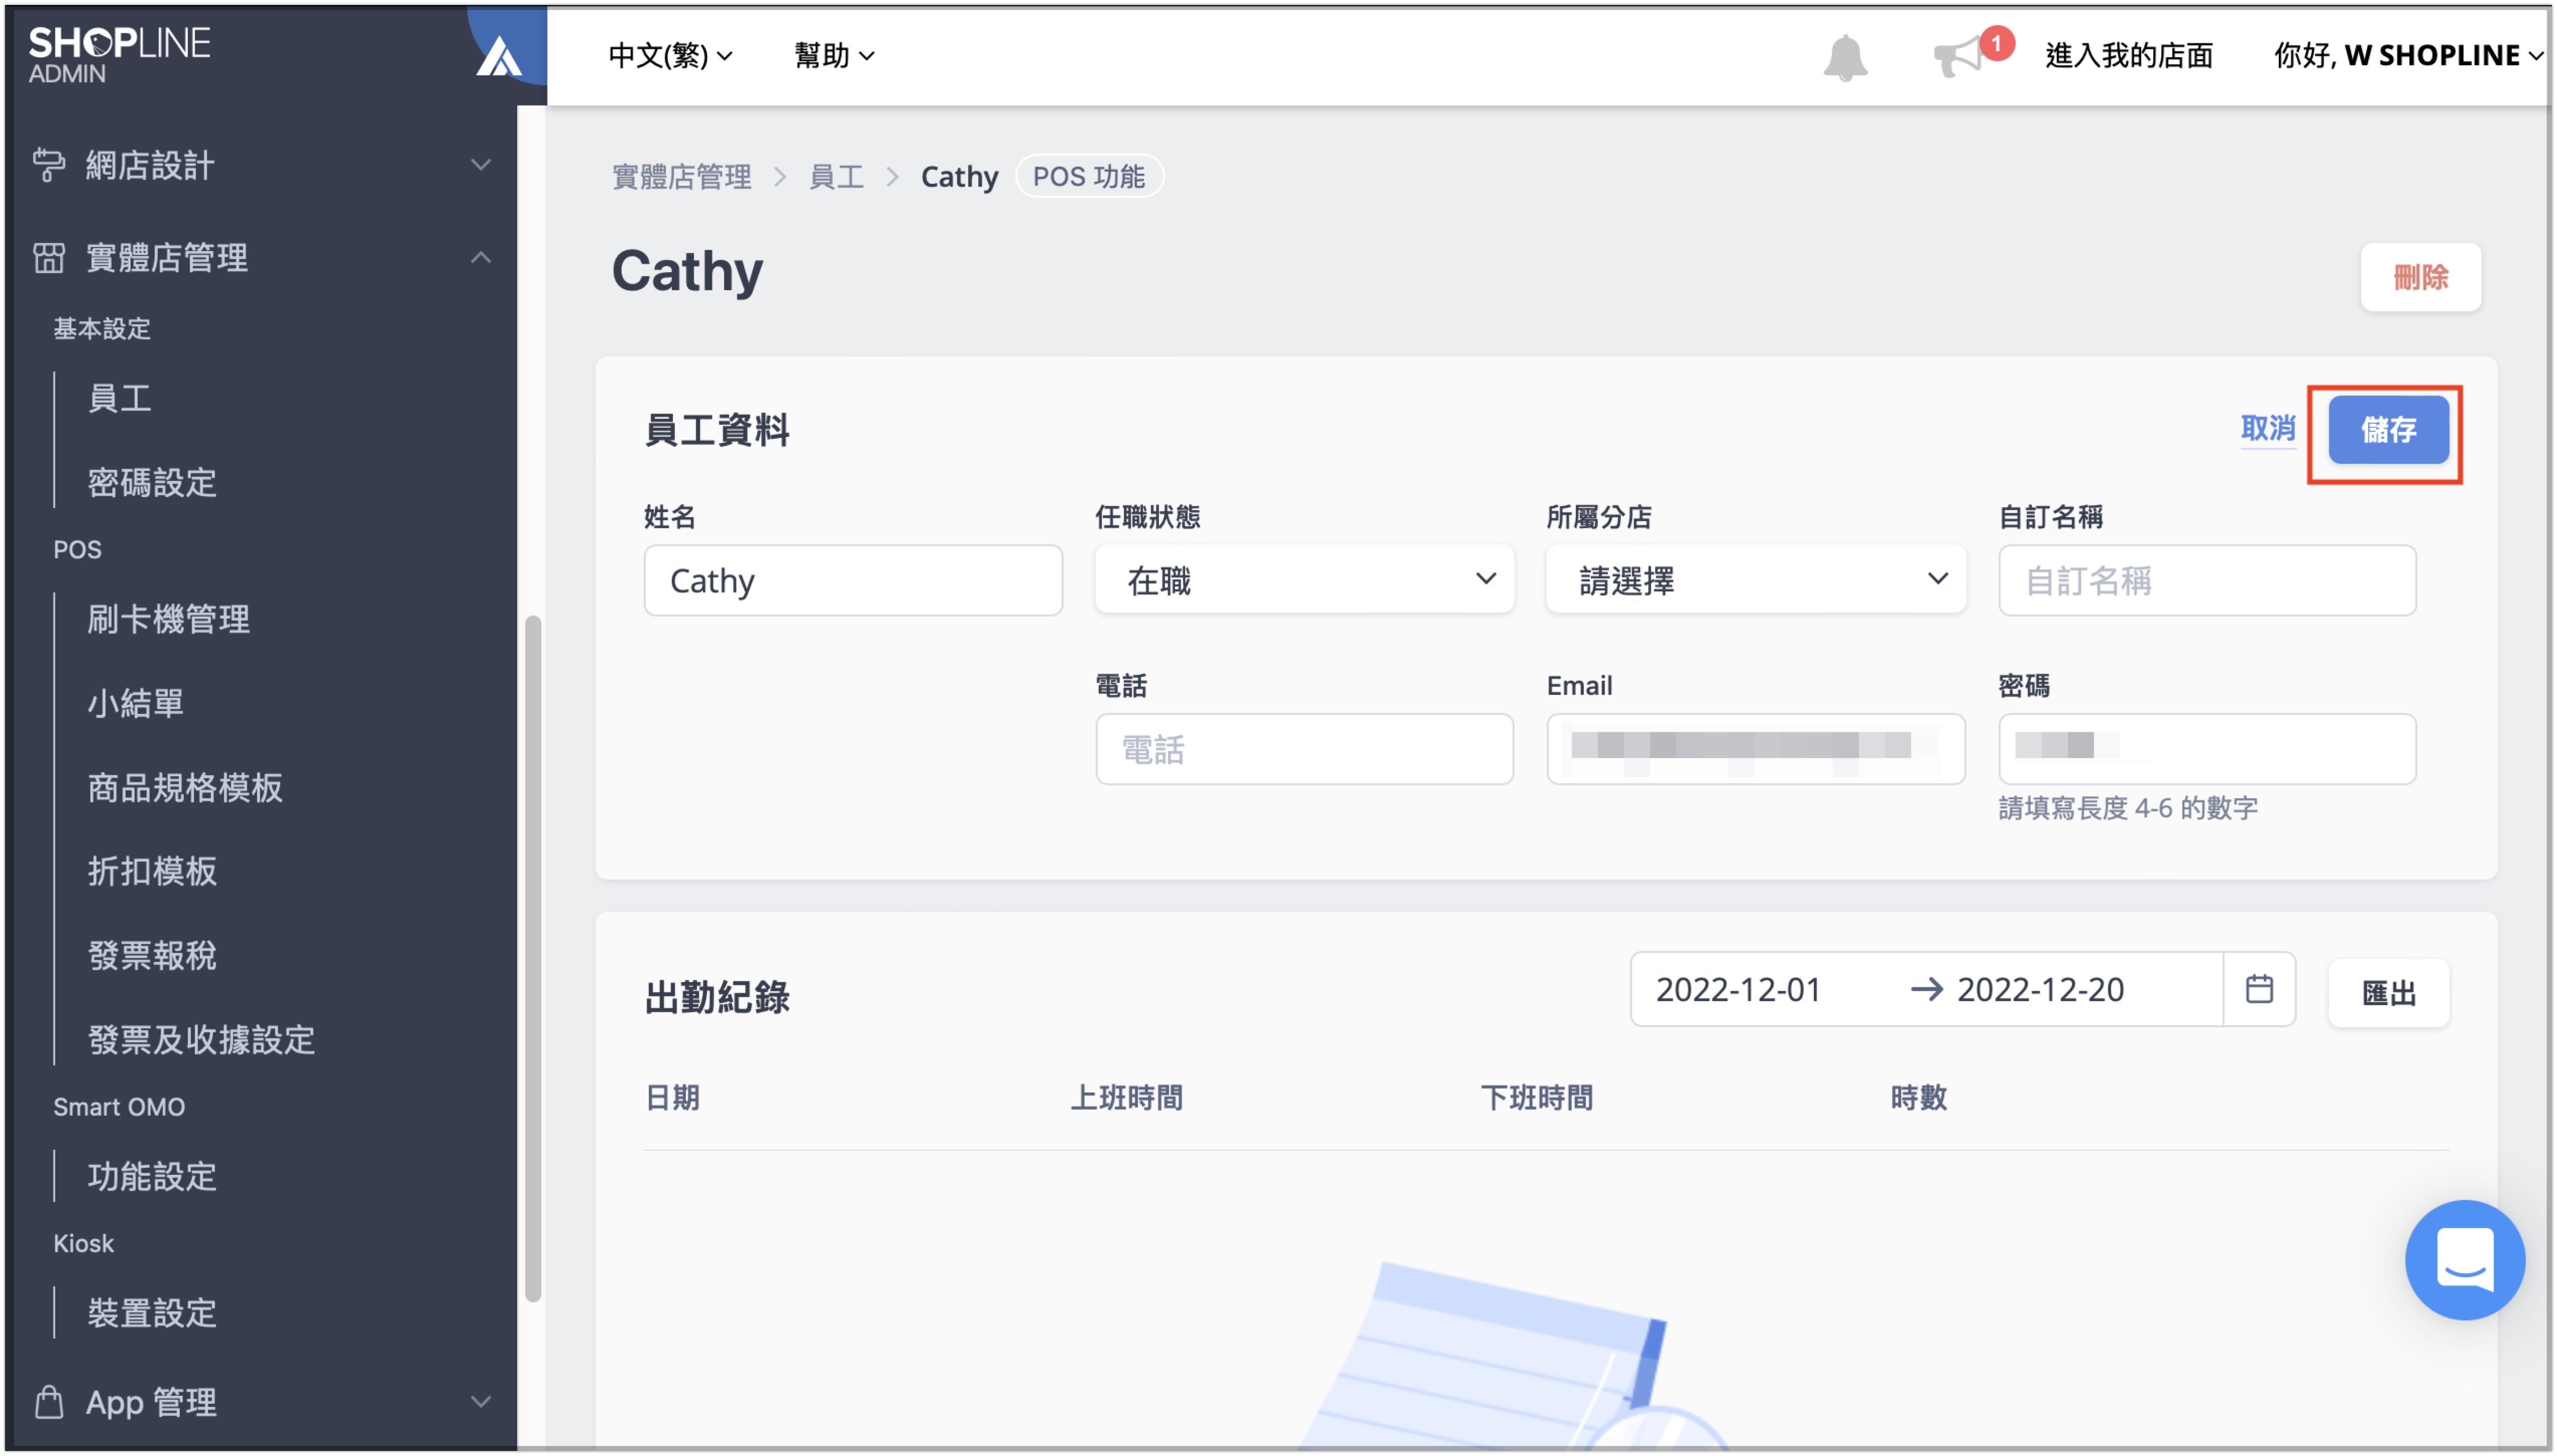Click the 實體店管理 breadcrumb
This screenshot has width=2557, height=1456.
pyautogui.click(x=681, y=177)
